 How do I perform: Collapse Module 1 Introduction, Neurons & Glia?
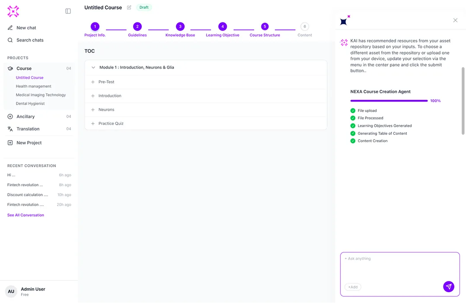(x=93, y=67)
